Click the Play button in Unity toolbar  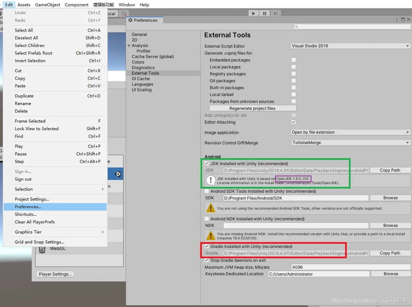(x=253, y=13)
